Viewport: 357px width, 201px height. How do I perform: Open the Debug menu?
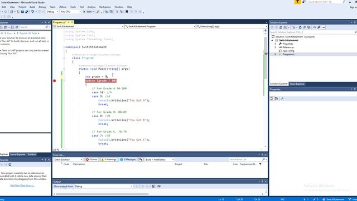pyautogui.click(x=42, y=7)
